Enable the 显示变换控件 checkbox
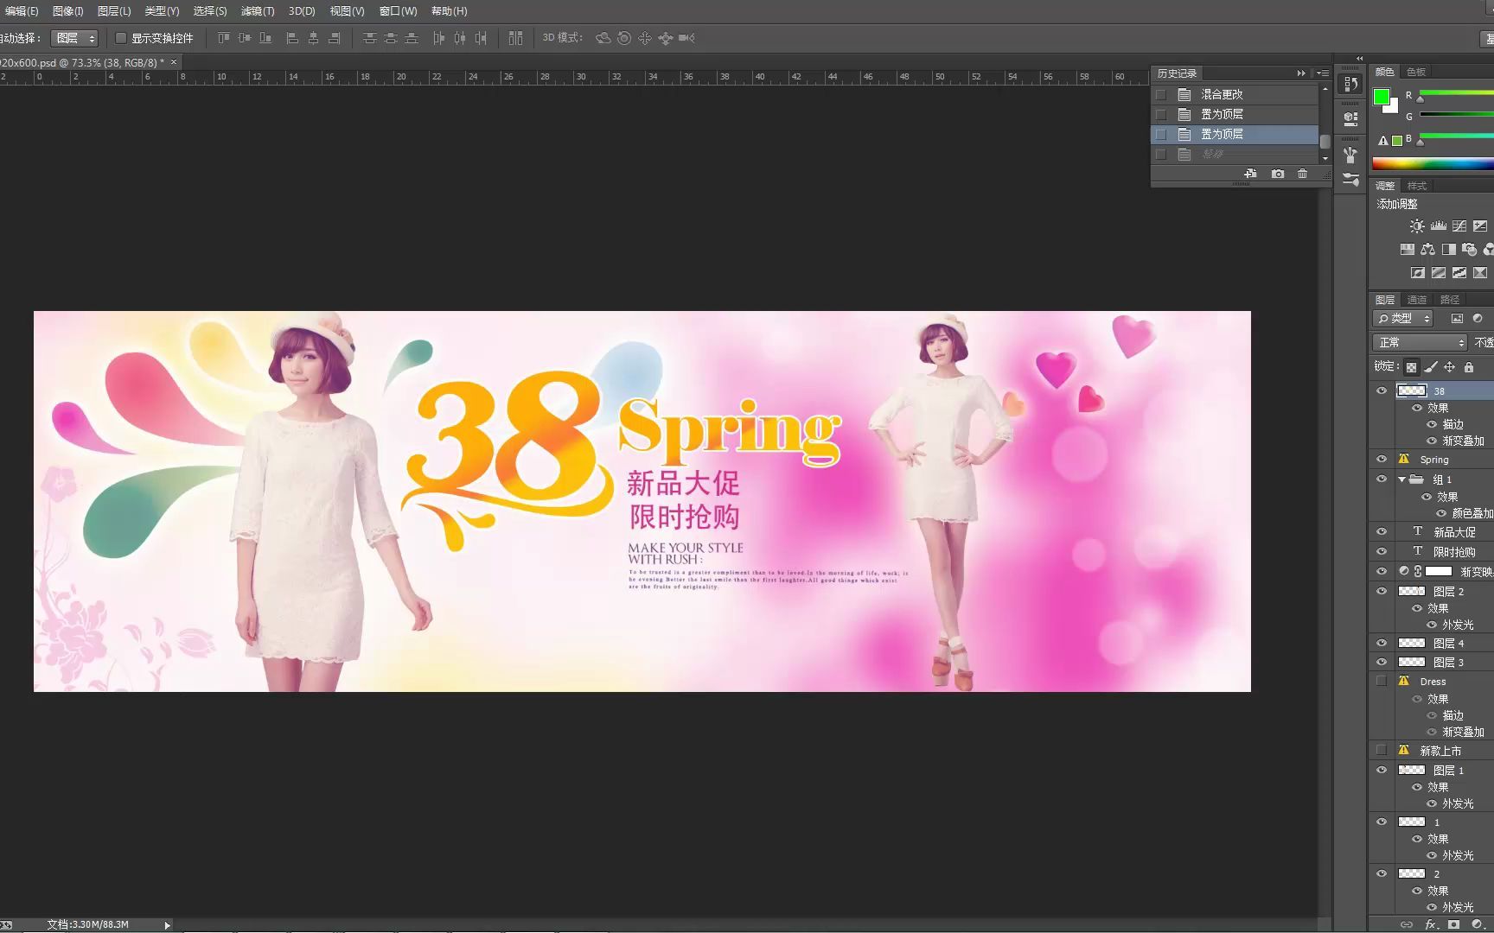The width and height of the screenshot is (1494, 933). (121, 38)
